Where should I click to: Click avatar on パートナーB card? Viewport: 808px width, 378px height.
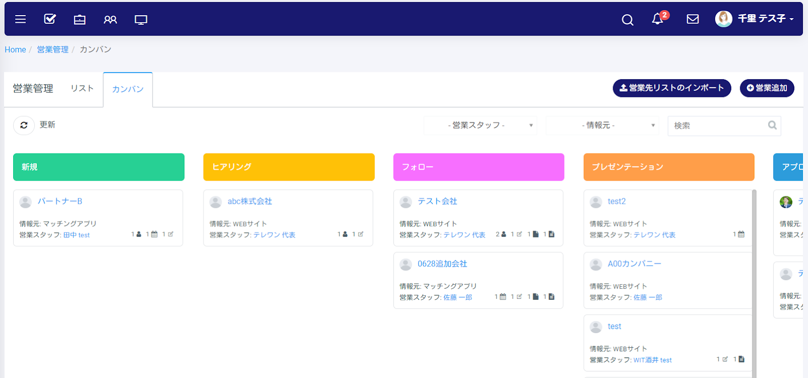tap(25, 202)
